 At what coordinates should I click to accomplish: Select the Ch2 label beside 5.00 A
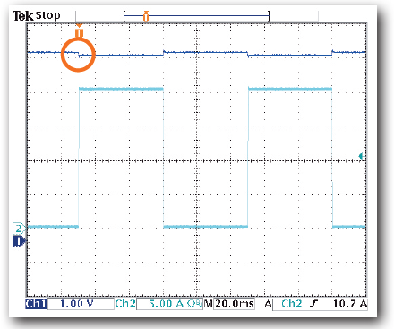pos(125,304)
